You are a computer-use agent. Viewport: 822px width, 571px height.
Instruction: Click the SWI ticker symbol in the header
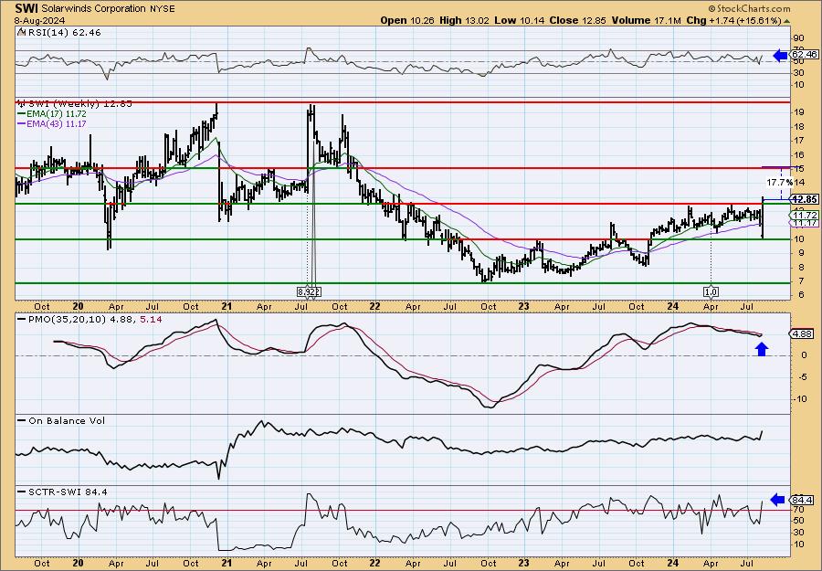coord(26,8)
